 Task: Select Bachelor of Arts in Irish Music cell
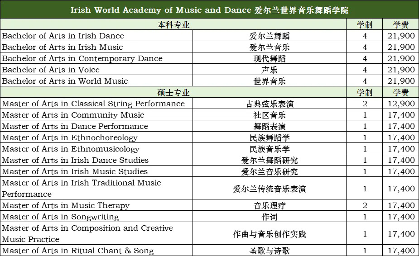[x=63, y=47]
